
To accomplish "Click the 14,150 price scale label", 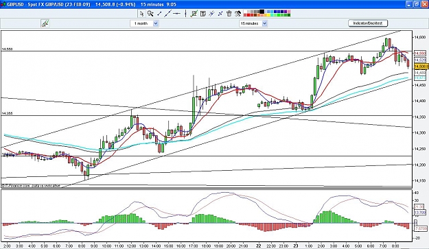I will (x=419, y=180).
